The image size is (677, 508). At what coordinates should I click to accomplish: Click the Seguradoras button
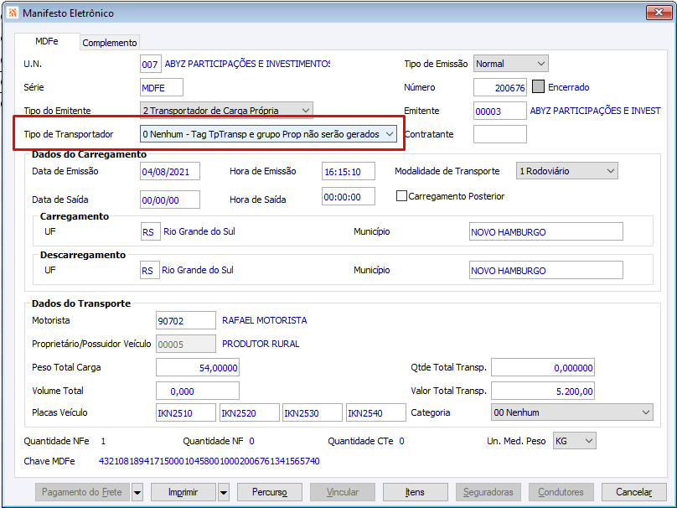[488, 492]
